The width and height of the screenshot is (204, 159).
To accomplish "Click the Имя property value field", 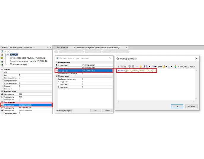I will [35, 72].
